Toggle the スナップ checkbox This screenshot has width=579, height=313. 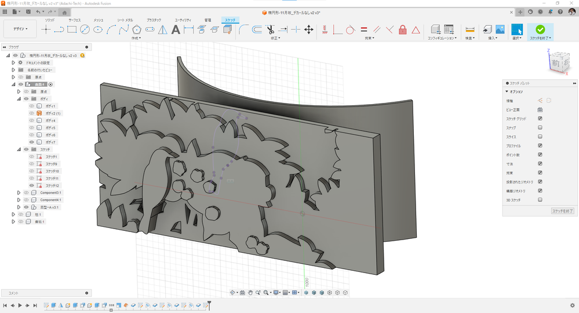tap(540, 127)
